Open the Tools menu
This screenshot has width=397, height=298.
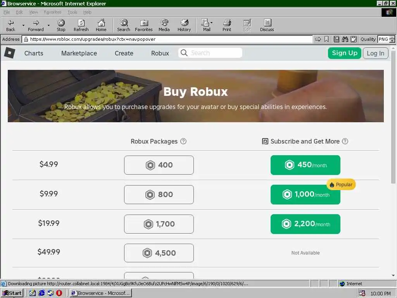point(72,12)
